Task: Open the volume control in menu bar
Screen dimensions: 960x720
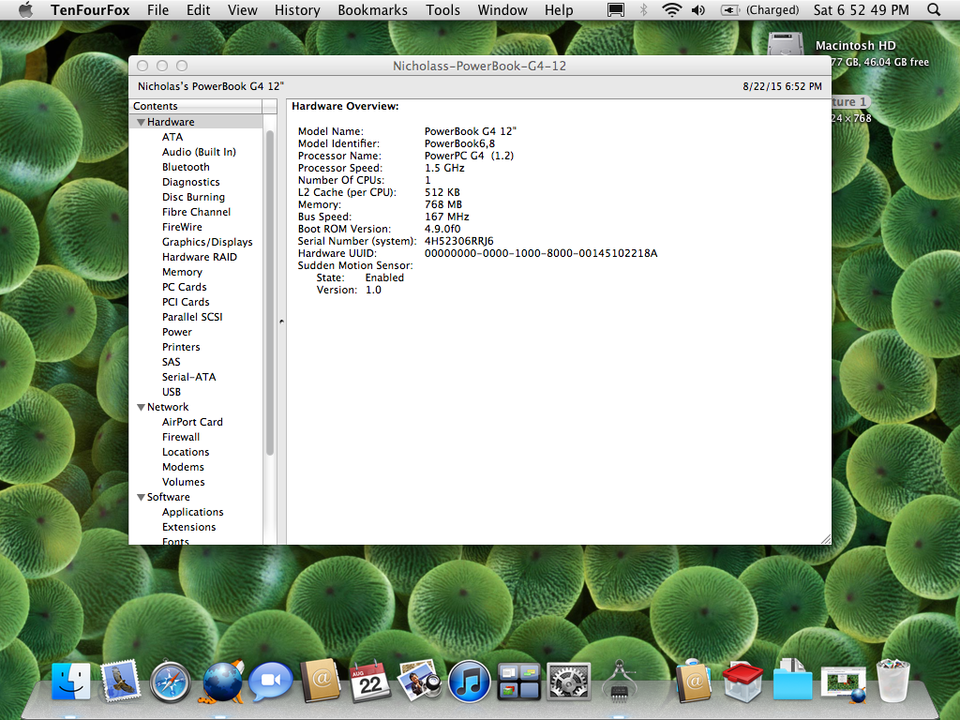Action: point(698,9)
